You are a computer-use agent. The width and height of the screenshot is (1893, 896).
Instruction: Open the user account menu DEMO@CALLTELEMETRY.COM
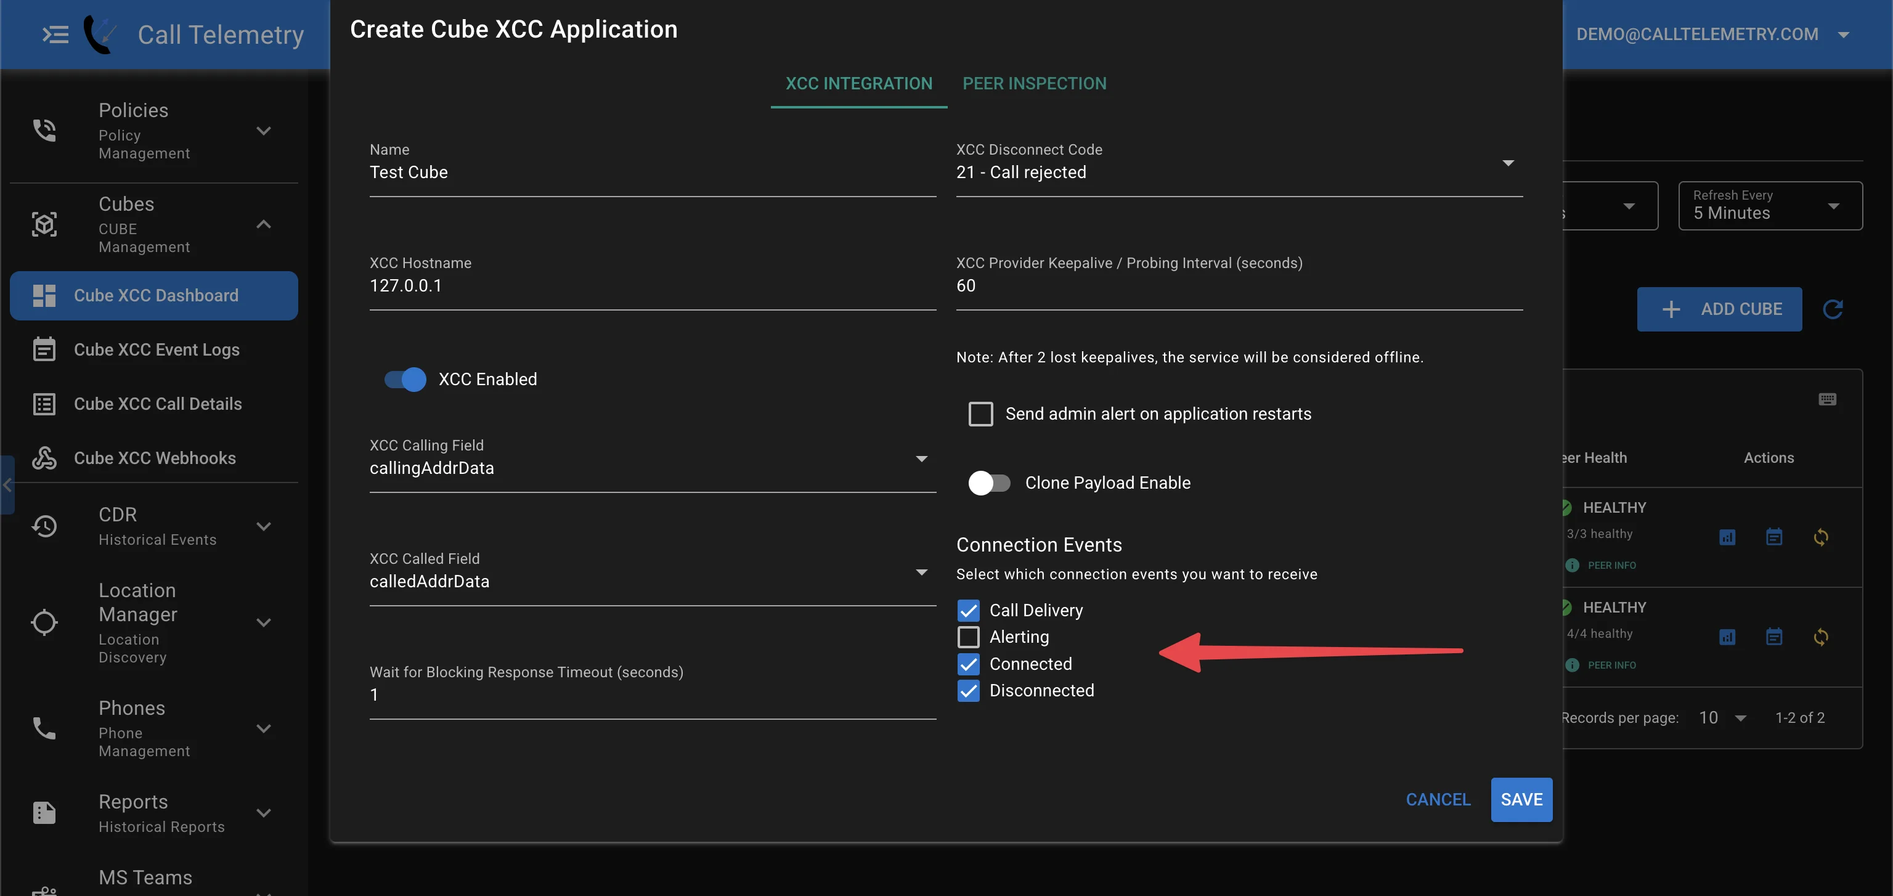[x=1714, y=35]
